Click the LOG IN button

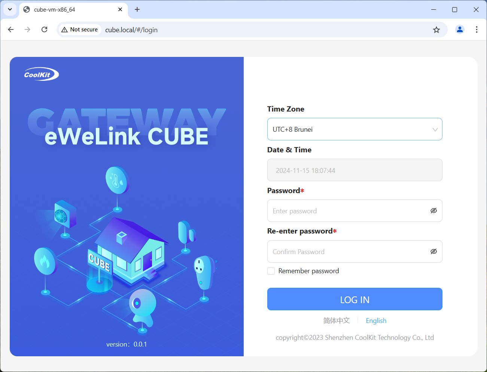[x=354, y=299]
